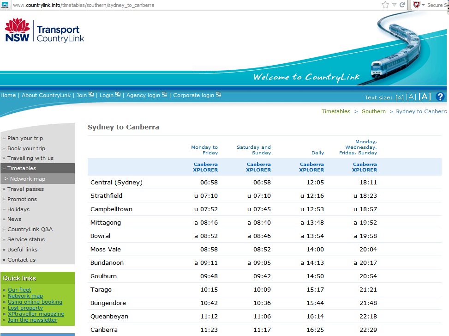Open Plan your trip in sidebar
Viewport: 449px width, 336px height.
(x=25, y=138)
